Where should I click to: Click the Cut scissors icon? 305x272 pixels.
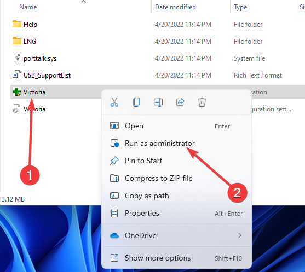pyautogui.click(x=114, y=102)
